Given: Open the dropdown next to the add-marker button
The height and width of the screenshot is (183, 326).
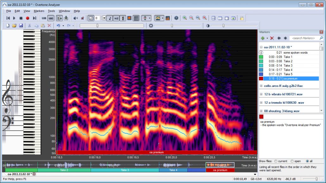Looking at the screenshot, I should (267, 38).
